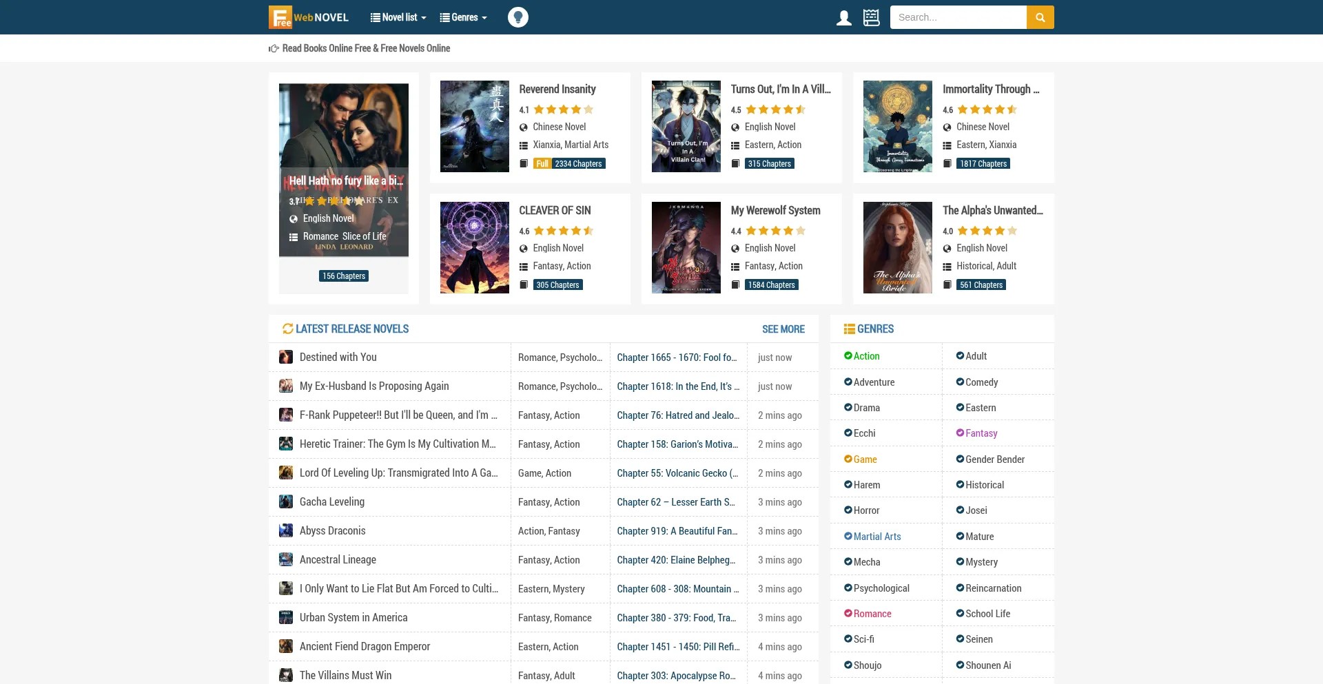The height and width of the screenshot is (684, 1323).
Task: Open the Destined with You novel title
Action: 338,357
